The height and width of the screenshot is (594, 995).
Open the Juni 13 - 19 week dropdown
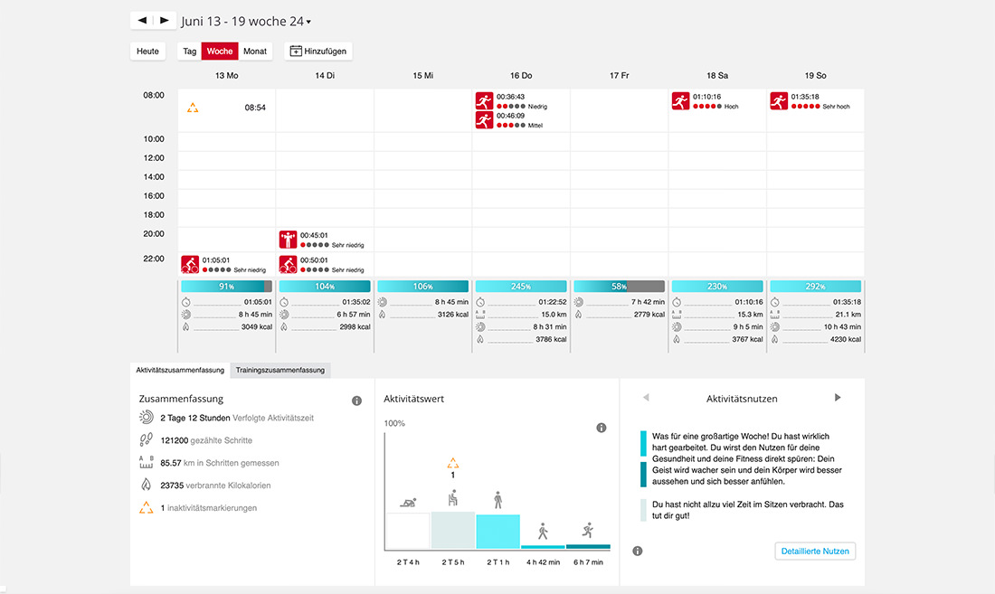tap(246, 22)
